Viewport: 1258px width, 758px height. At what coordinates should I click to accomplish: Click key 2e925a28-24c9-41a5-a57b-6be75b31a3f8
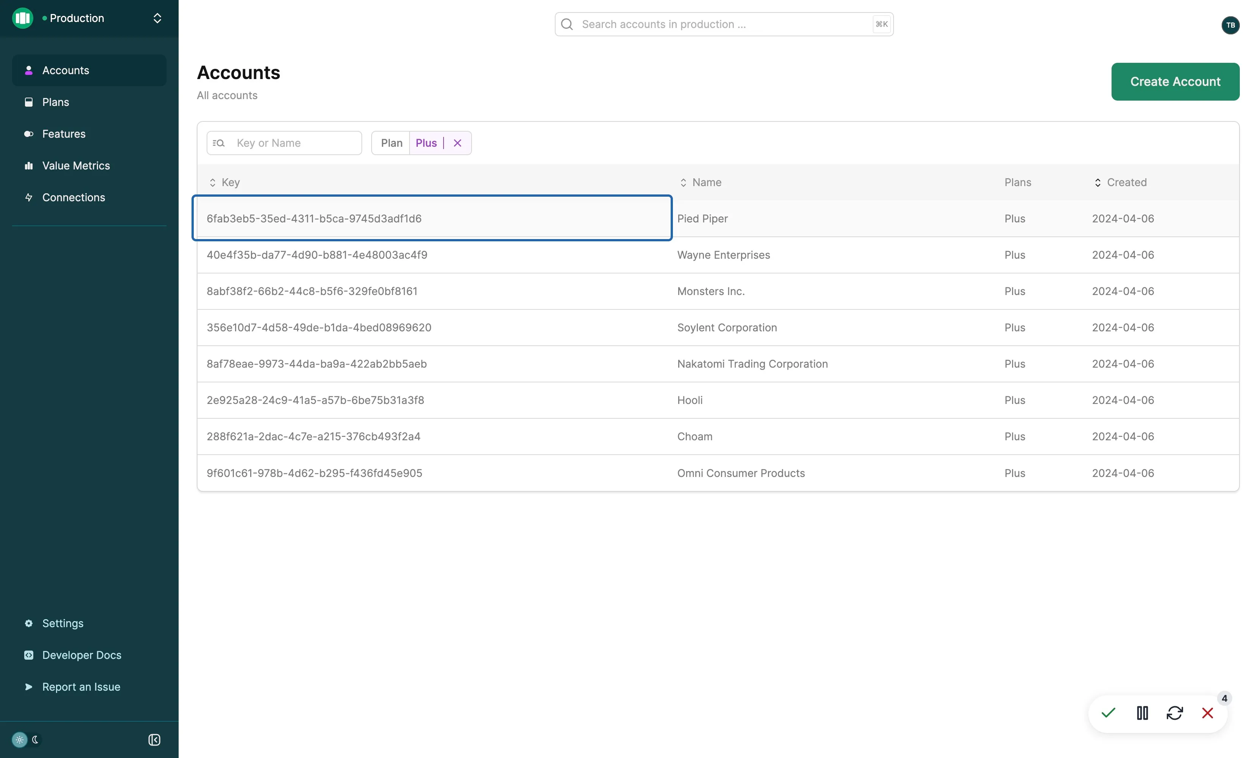click(x=315, y=400)
